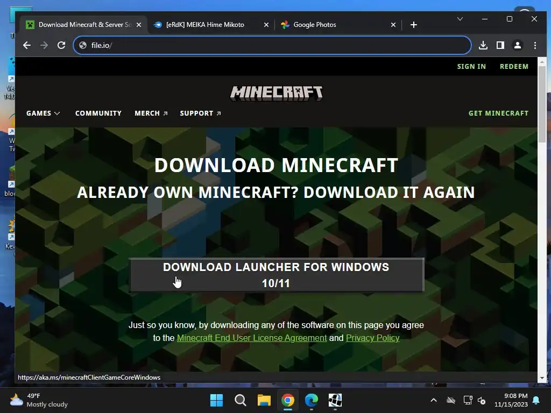Open the COMMUNITY menu item
Screen dimensions: 551x413
pyautogui.click(x=98, y=113)
